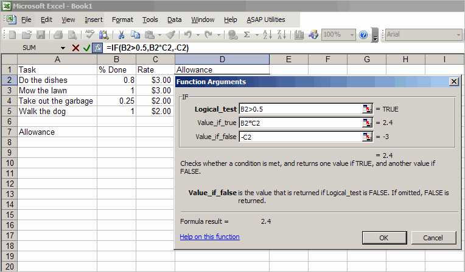Click the Cut scissors icon
The height and width of the screenshot is (272, 465).
(121, 35)
